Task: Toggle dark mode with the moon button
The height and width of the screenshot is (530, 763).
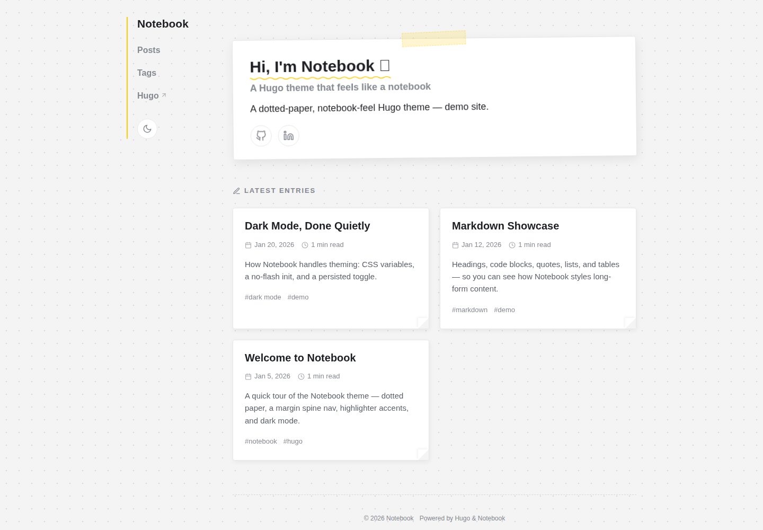Action: click(147, 129)
